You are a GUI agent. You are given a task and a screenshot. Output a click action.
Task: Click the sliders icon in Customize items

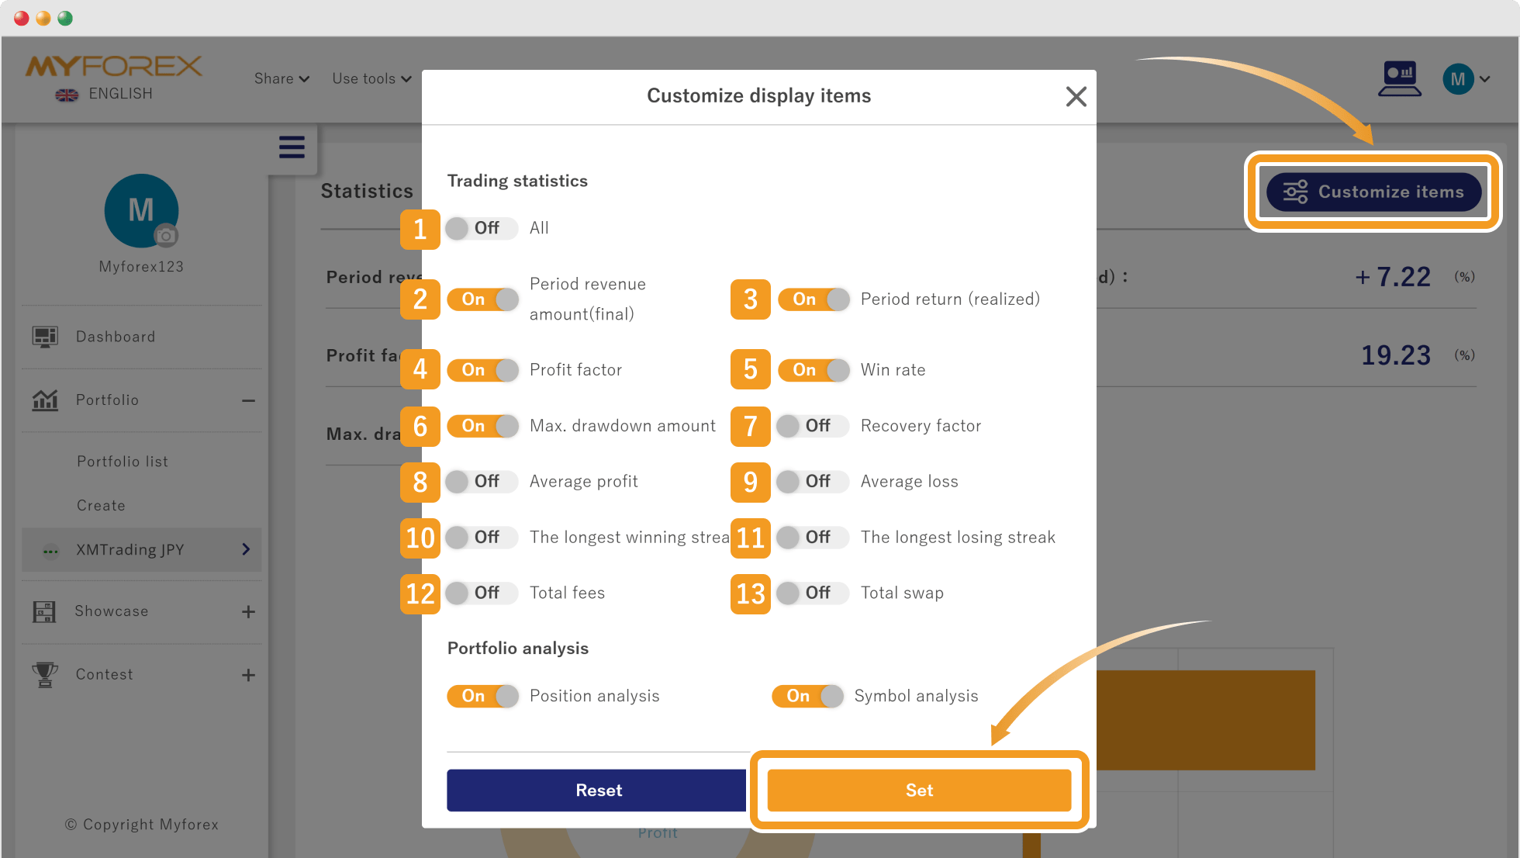click(x=1295, y=192)
